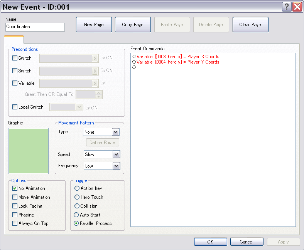Image resolution: width=304 pixels, height=250 pixels.
Task: Enable the Move Animation checkbox
Action: 15,197
